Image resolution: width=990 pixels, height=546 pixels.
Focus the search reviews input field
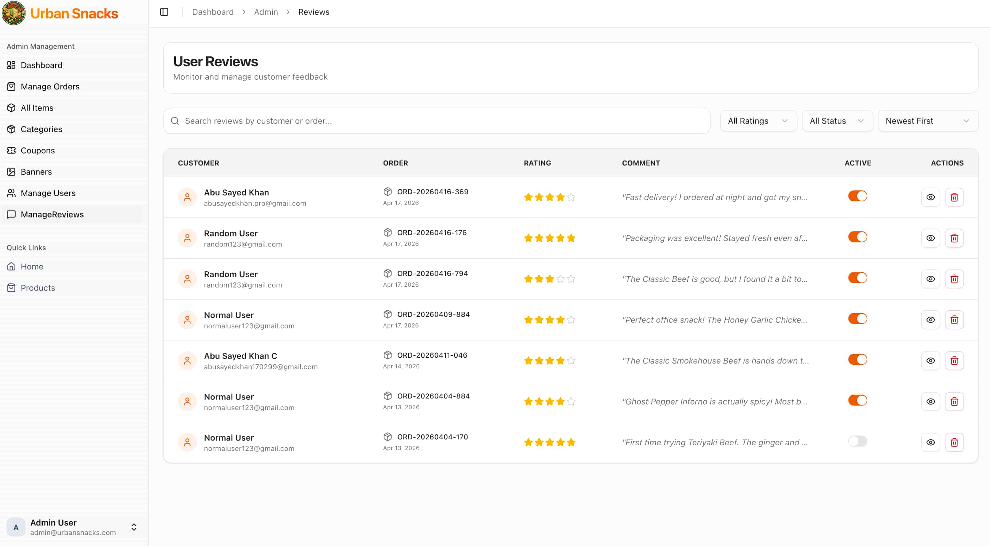tap(437, 121)
